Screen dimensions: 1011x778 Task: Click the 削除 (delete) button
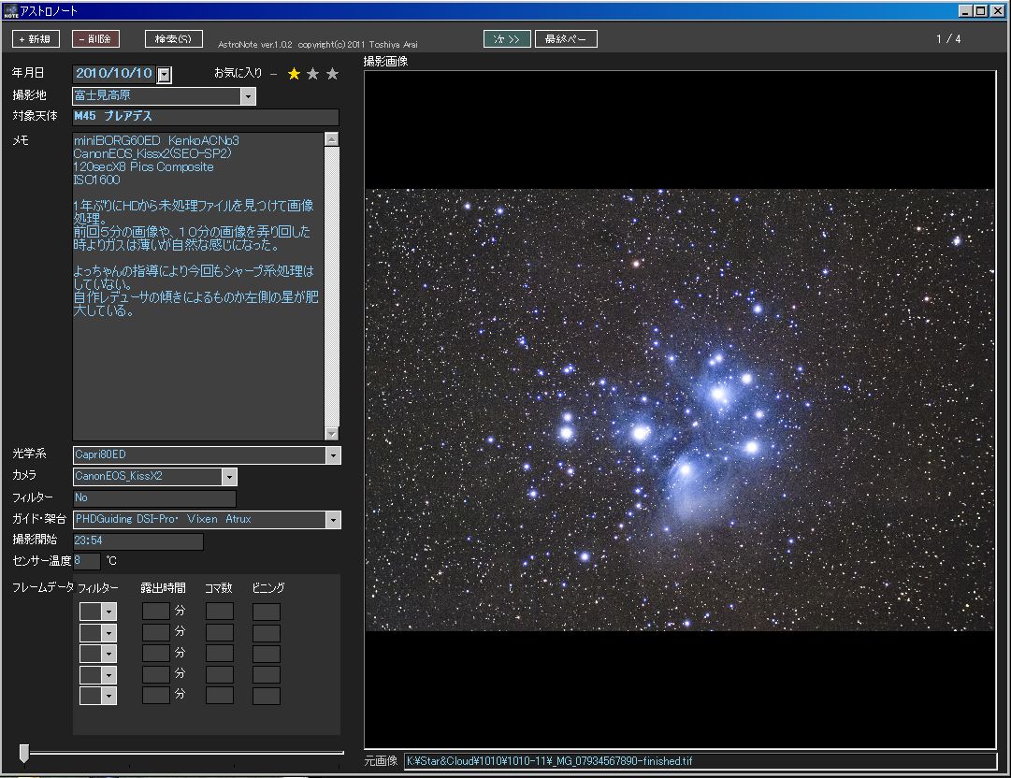coord(95,38)
